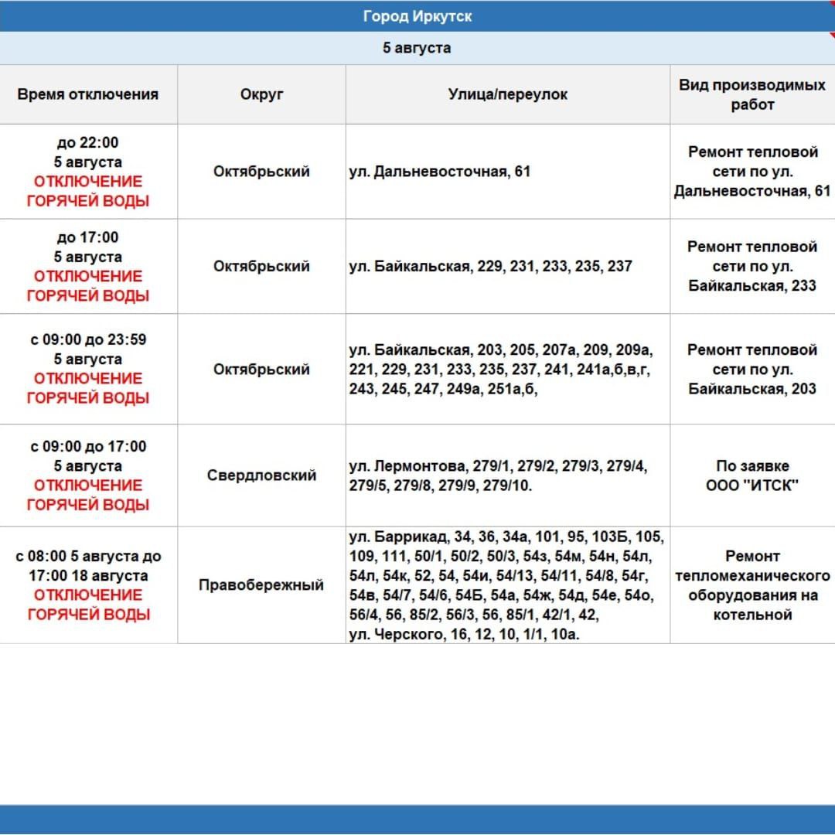Select the 'до 22:00' shutdown time cell
The image size is (835, 835).
[88, 172]
